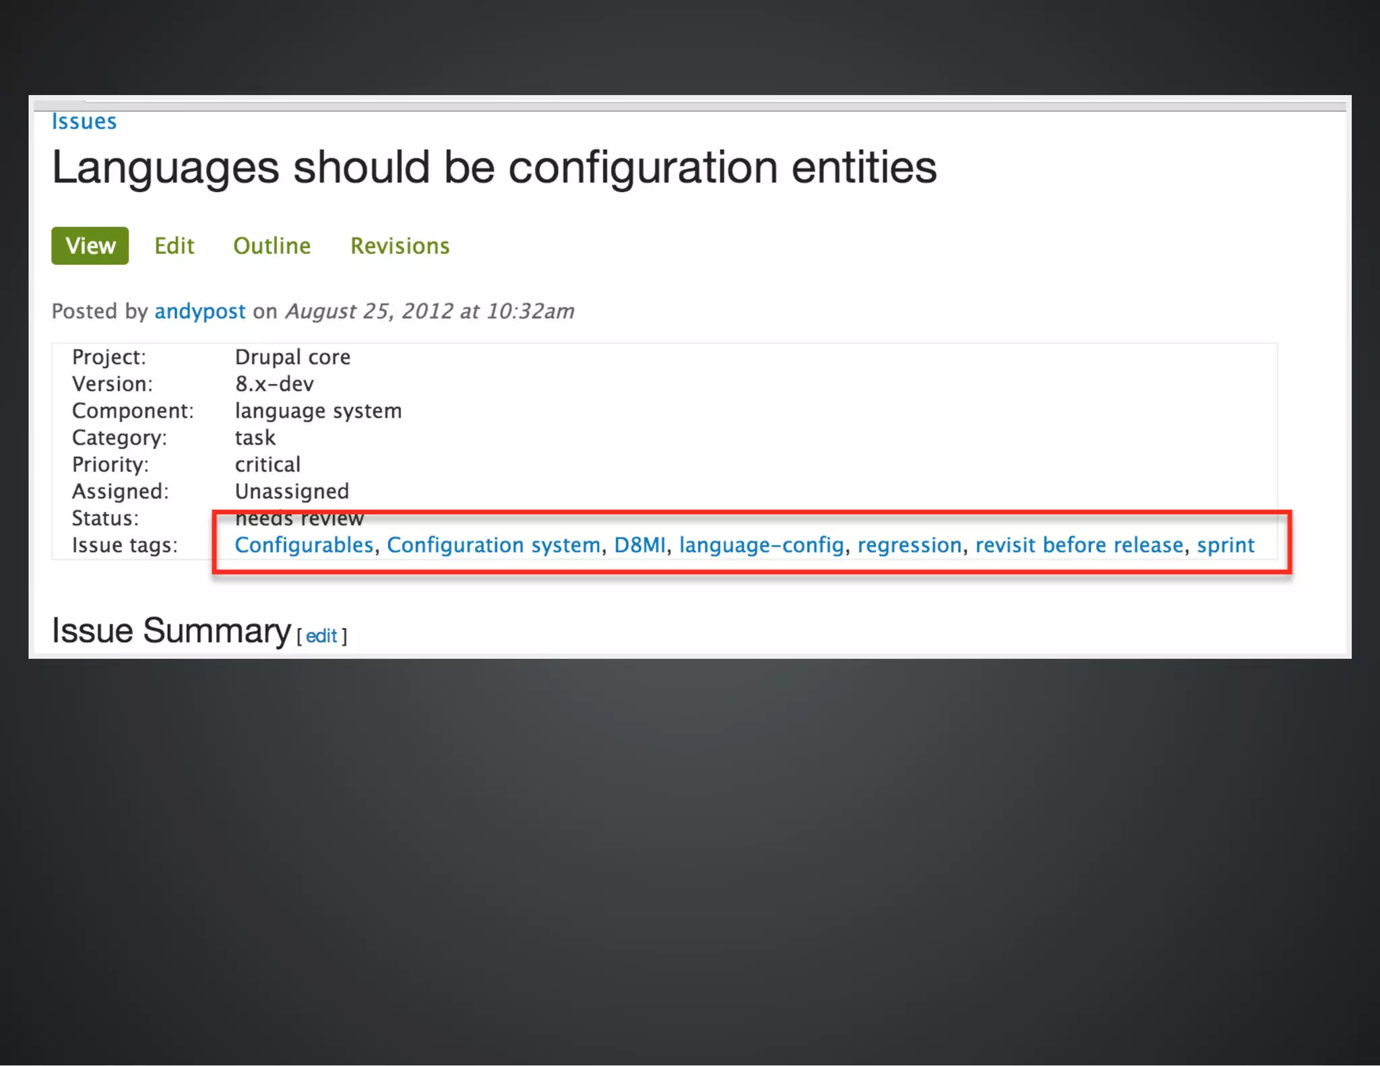This screenshot has width=1380, height=1066.
Task: Open the Revisions tab
Action: coord(400,246)
